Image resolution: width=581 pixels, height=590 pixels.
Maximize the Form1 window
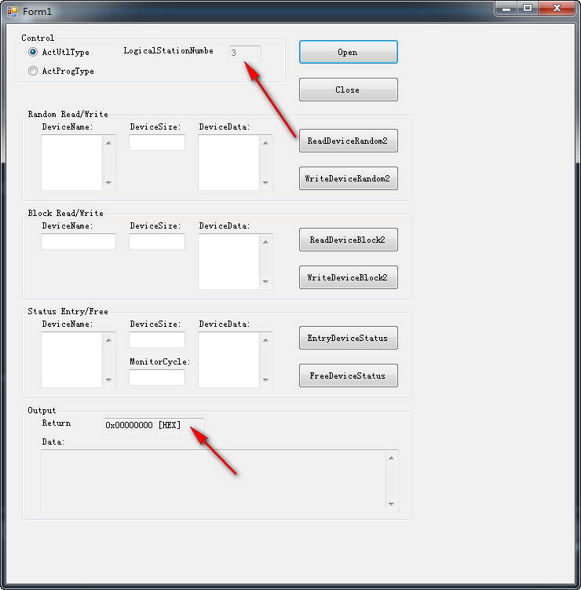528,8
